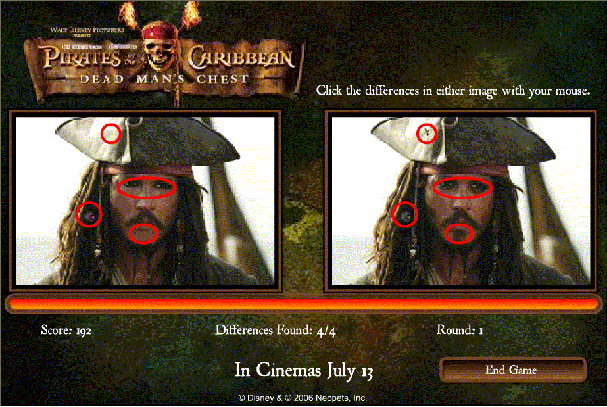Select the eyes oval in left image
Screen dimensions: 607x407
click(147, 188)
